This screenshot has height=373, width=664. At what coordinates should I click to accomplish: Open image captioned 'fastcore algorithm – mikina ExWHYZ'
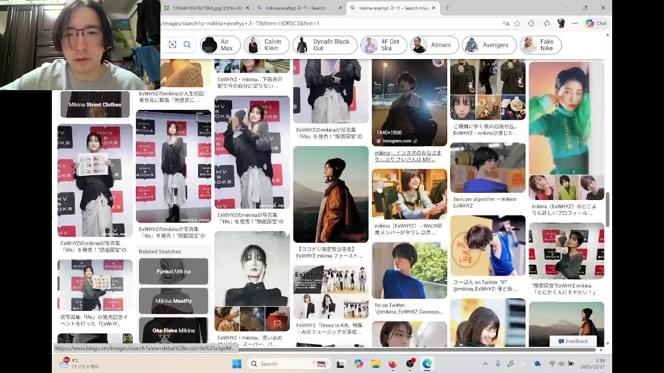(488, 168)
